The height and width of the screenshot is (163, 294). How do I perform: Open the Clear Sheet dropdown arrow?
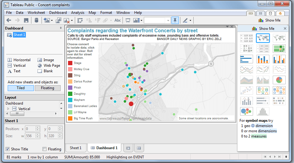point(72,21)
